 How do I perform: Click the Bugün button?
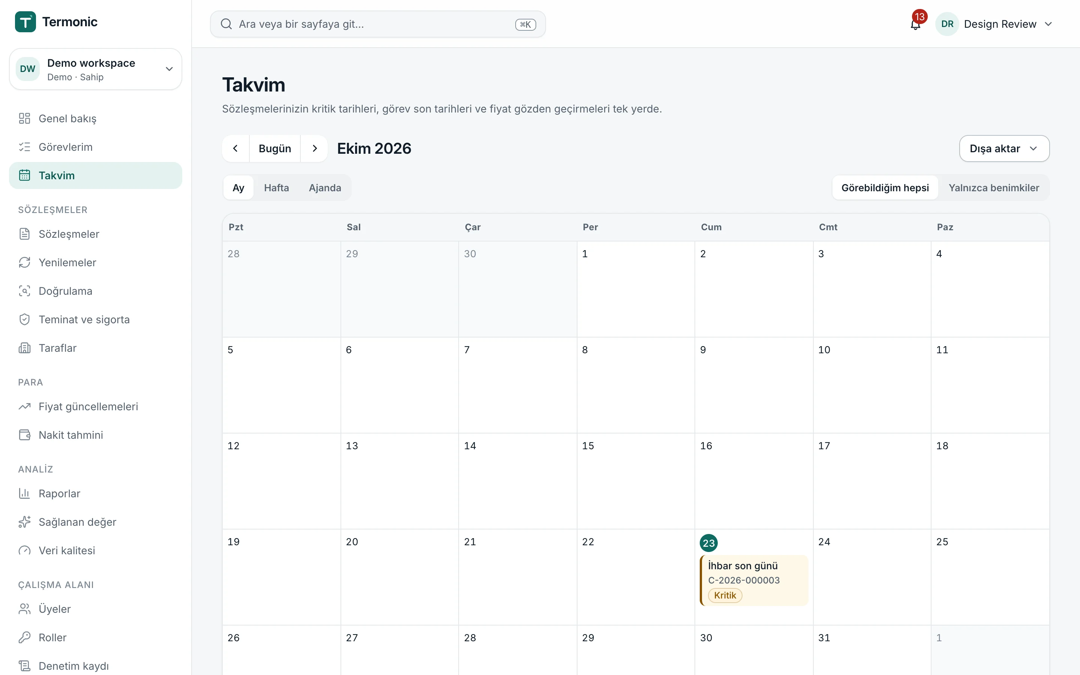(x=275, y=148)
